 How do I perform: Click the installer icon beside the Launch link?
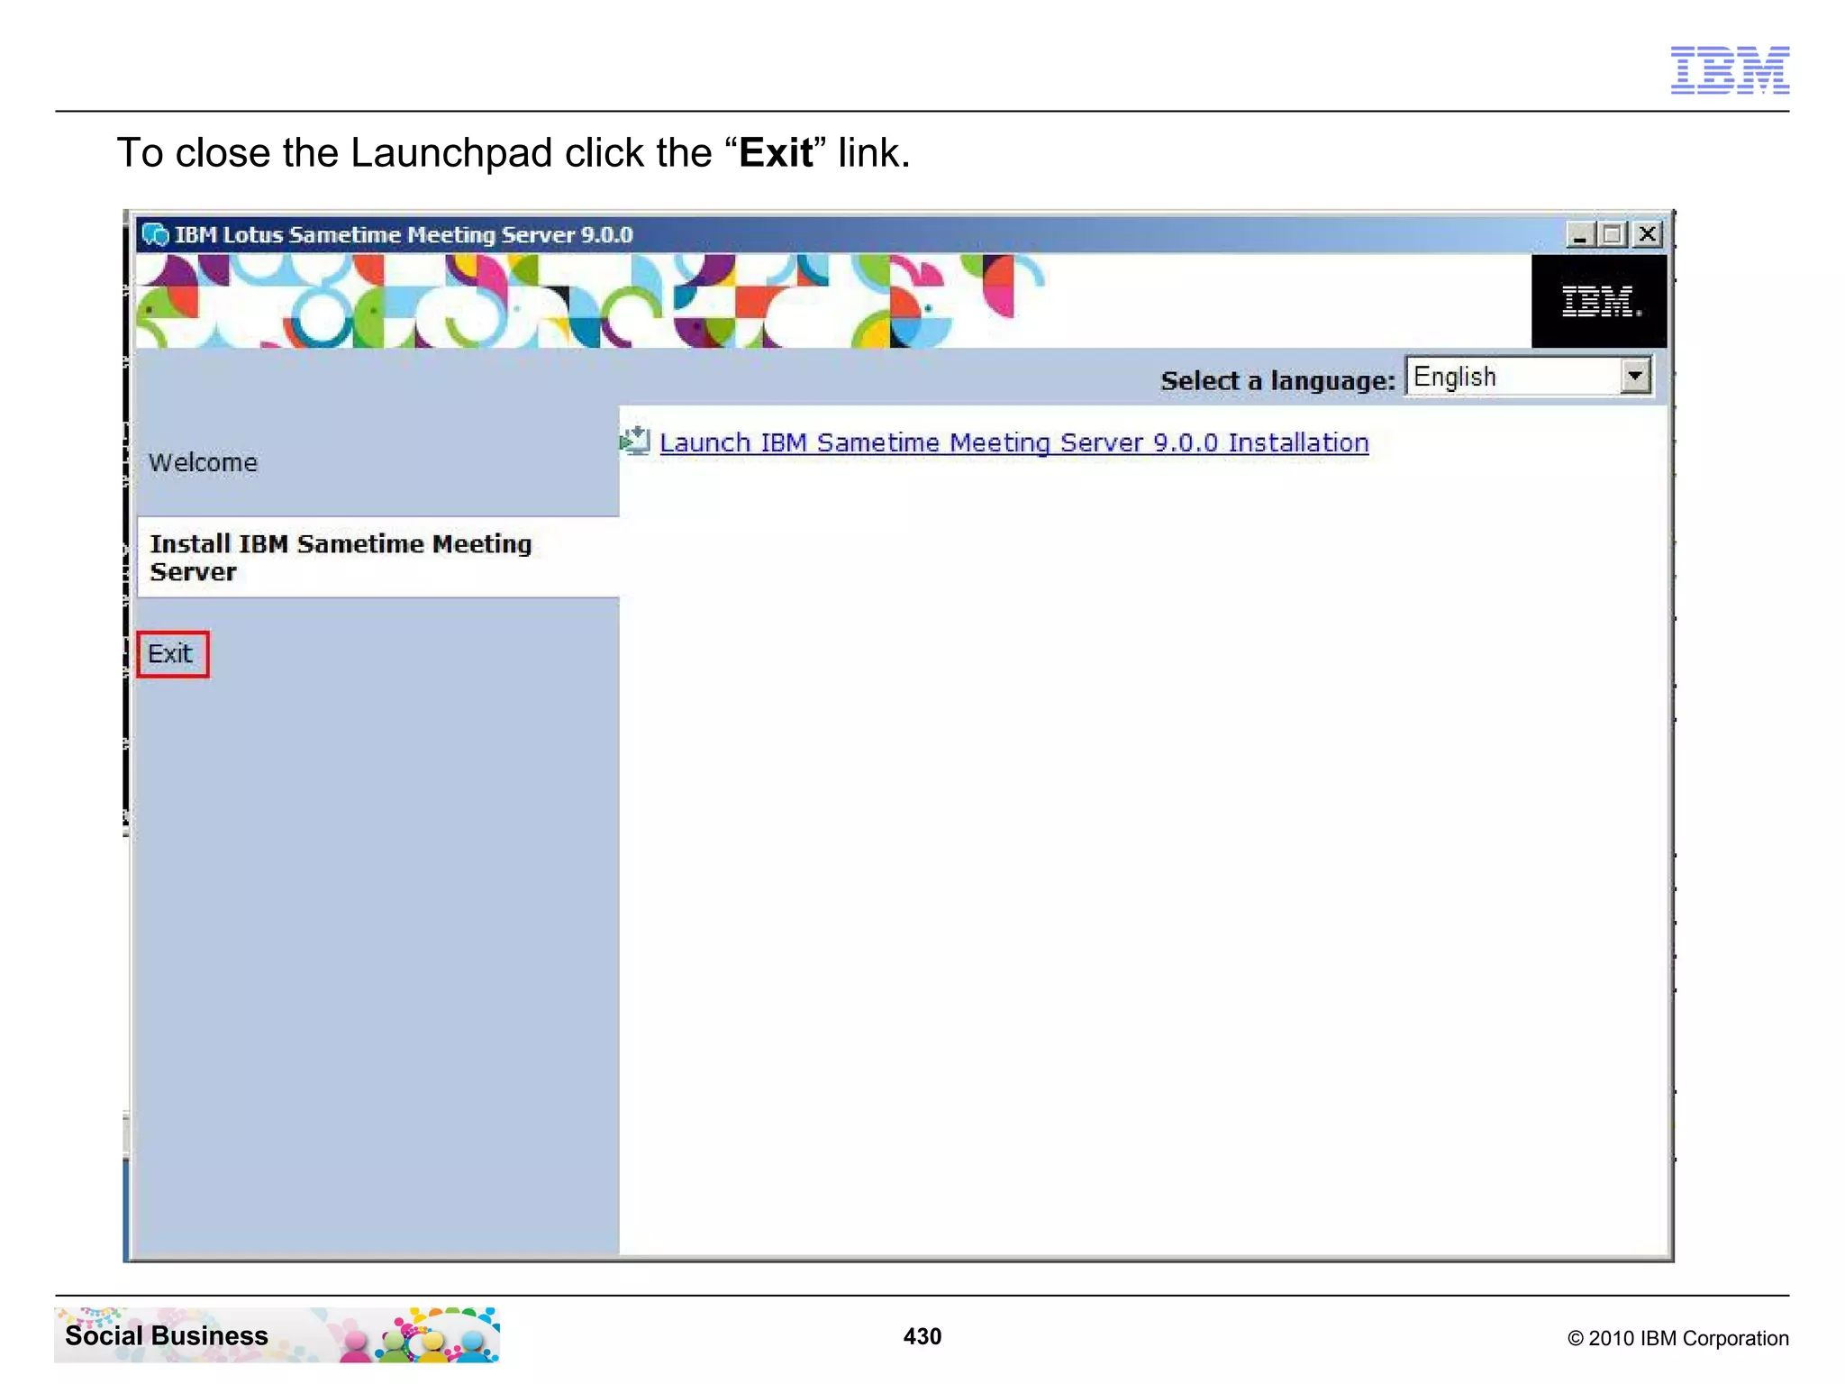tap(635, 441)
